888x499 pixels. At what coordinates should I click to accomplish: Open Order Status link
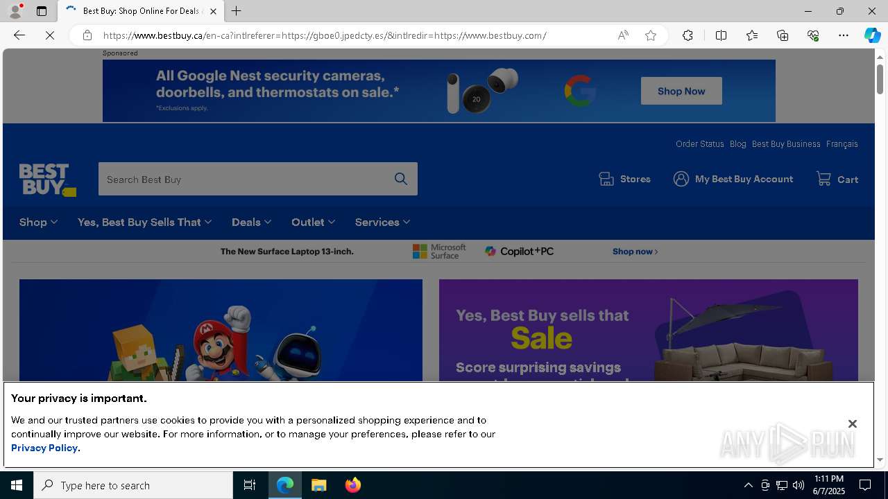700,144
